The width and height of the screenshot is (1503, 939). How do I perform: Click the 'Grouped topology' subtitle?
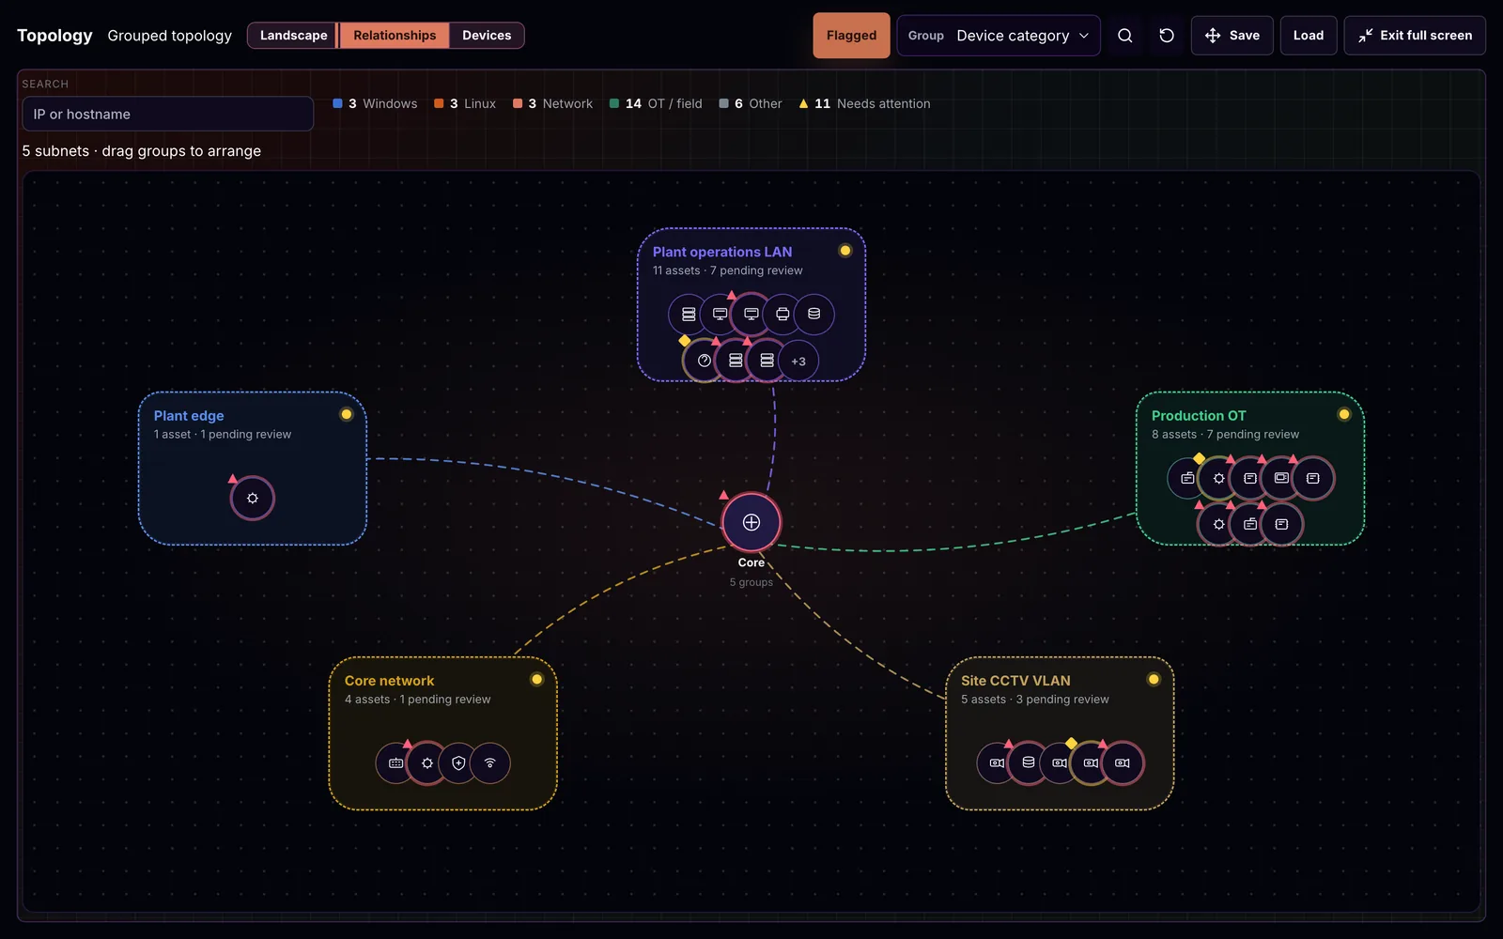point(169,36)
